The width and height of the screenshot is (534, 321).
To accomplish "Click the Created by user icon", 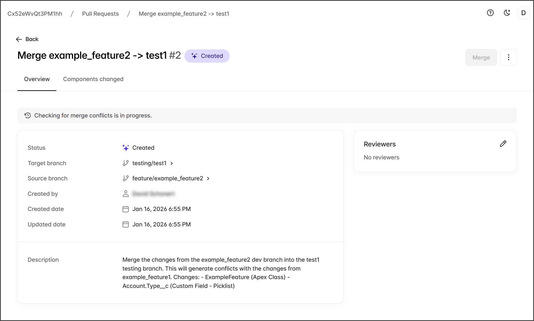I will [x=126, y=194].
